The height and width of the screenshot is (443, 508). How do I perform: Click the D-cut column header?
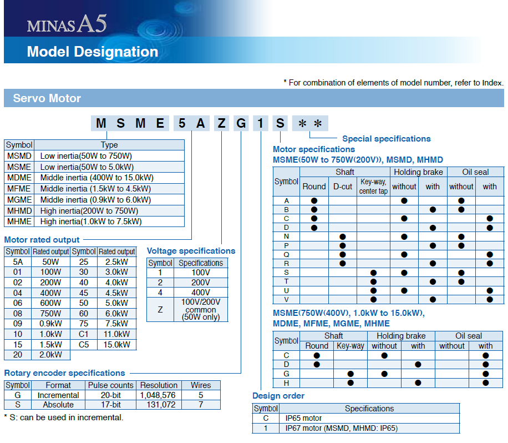point(342,187)
